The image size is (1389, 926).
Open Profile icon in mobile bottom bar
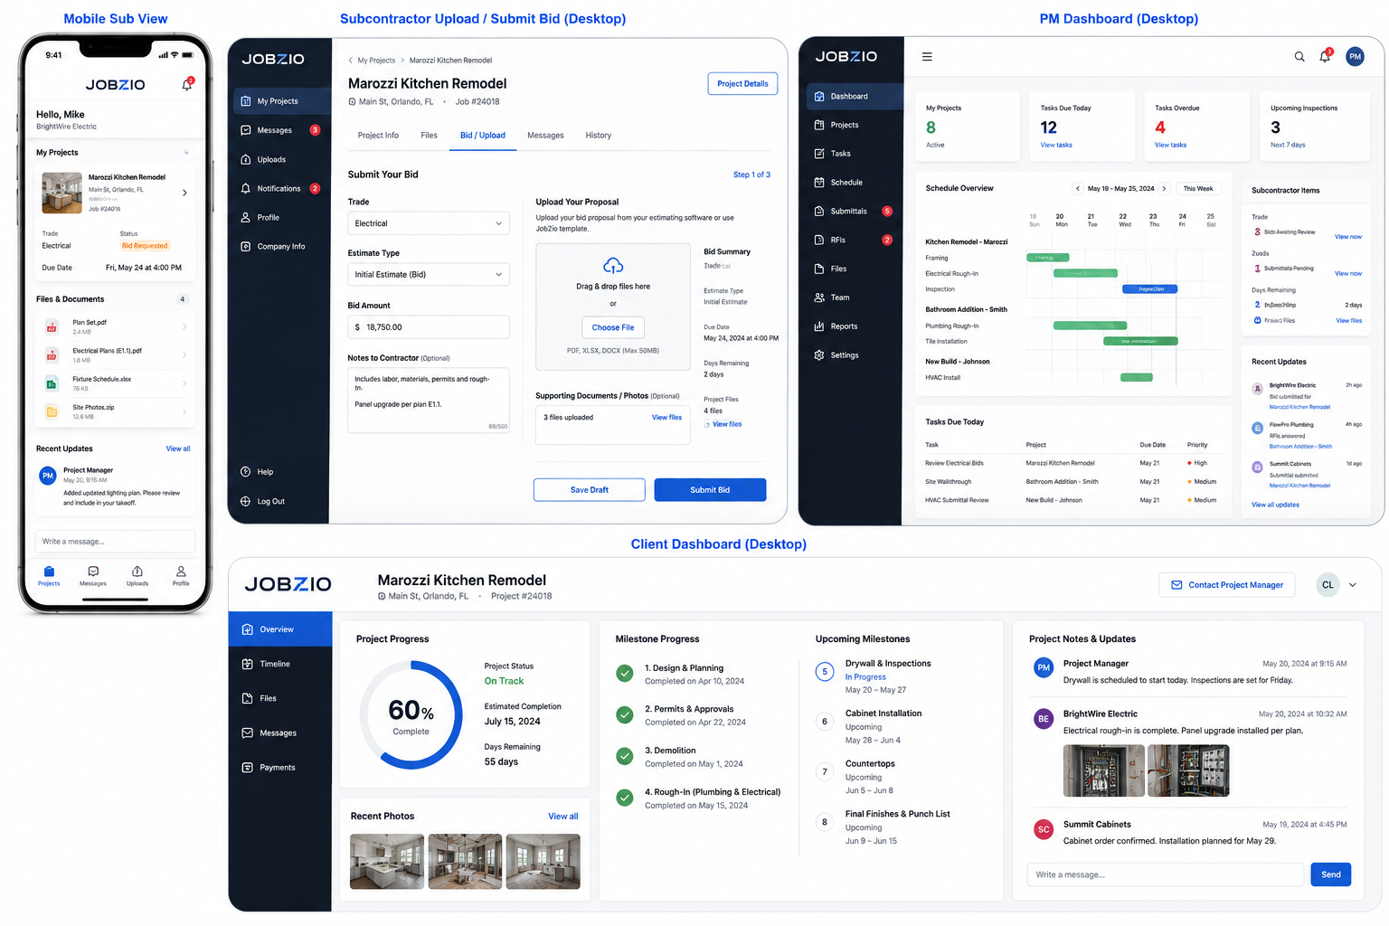click(x=181, y=576)
